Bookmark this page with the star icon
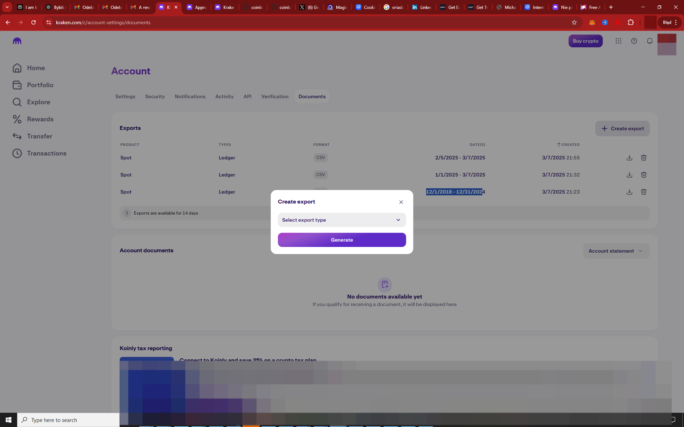 pyautogui.click(x=574, y=22)
